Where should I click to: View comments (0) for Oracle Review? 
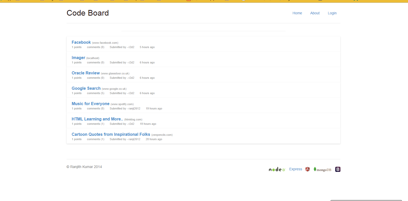(x=96, y=78)
